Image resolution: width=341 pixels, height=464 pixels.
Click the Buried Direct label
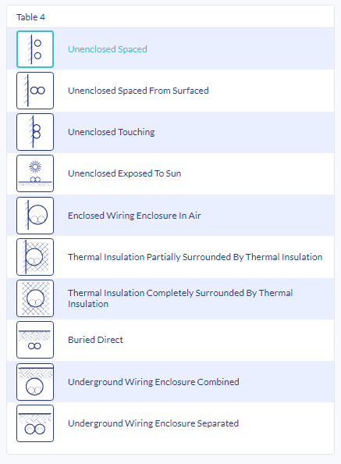pos(95,340)
